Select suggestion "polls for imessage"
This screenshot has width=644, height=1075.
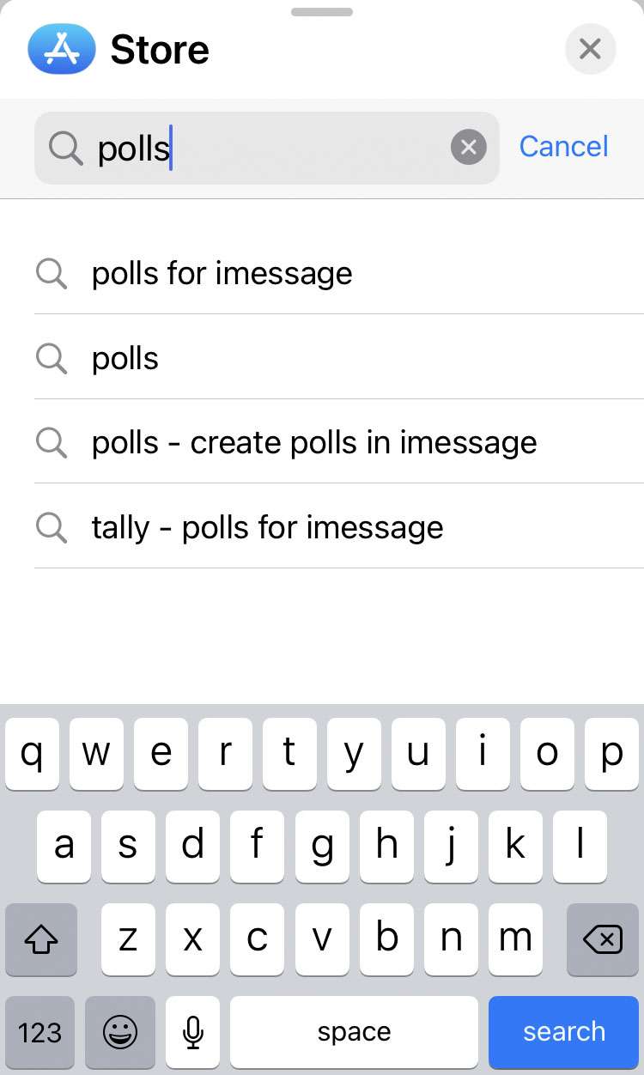coord(222,273)
